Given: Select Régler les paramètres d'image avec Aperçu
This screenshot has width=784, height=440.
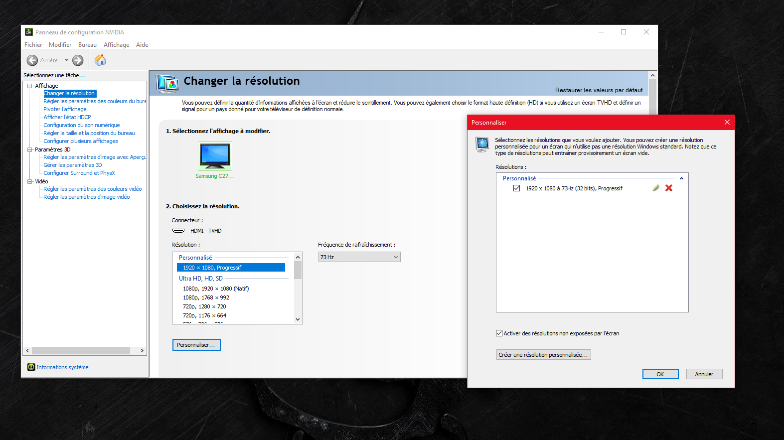Looking at the screenshot, I should (95, 157).
